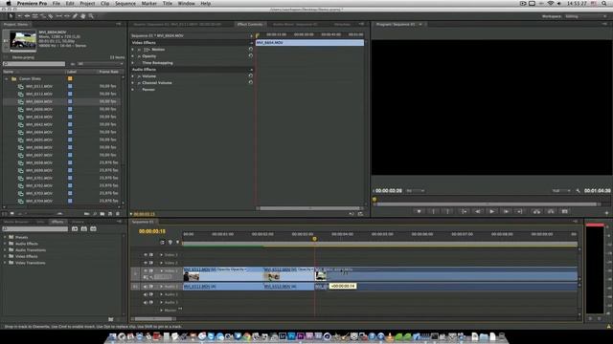Select the Track Select tool
This screenshot has height=344, width=613.
[x=19, y=16]
